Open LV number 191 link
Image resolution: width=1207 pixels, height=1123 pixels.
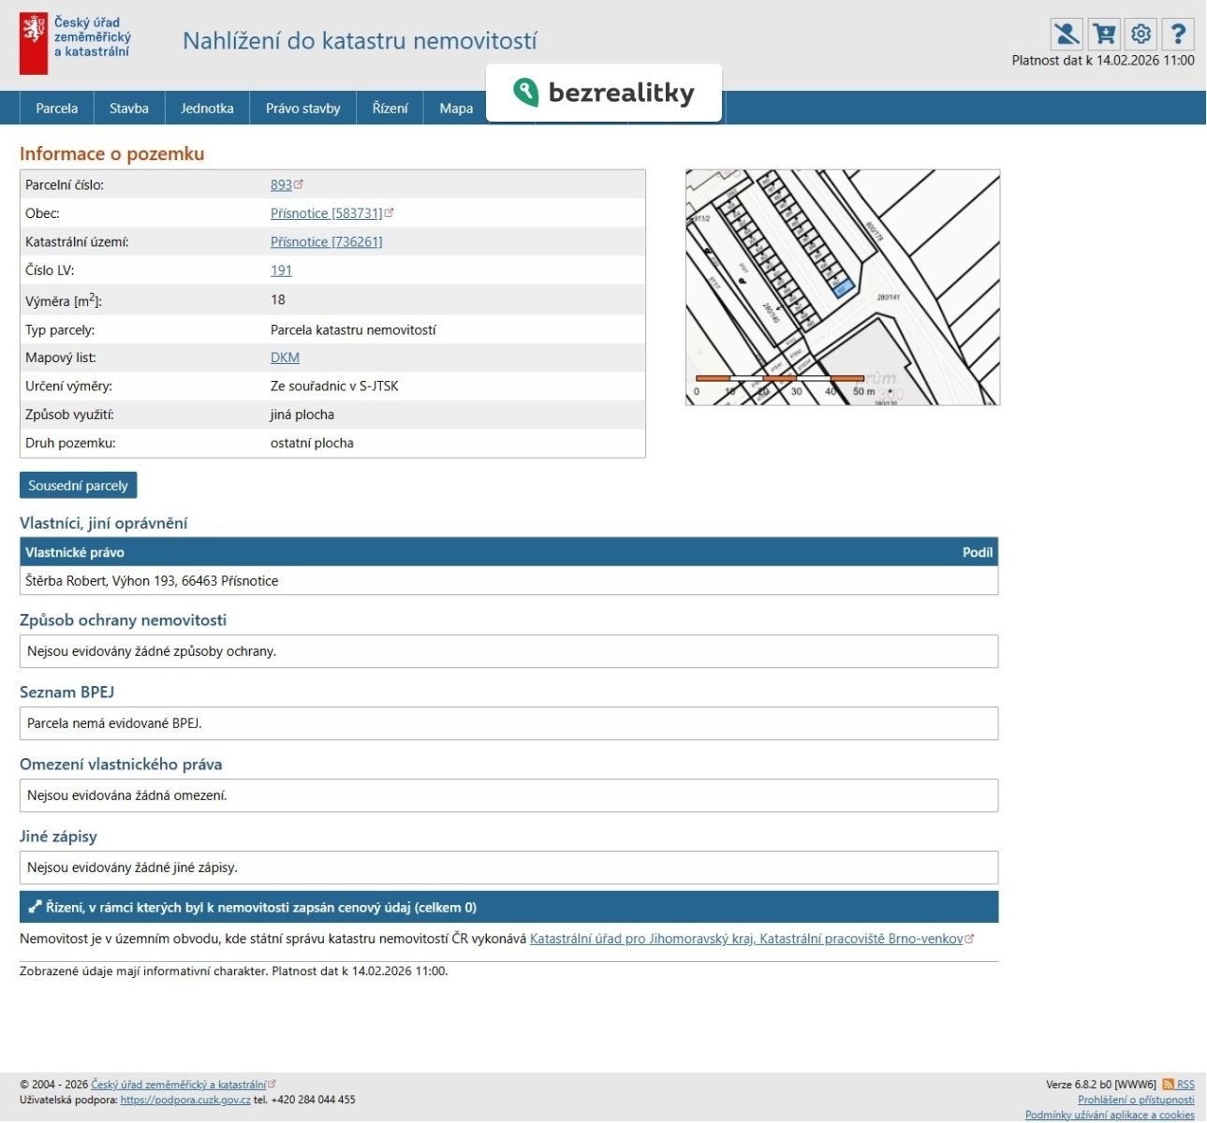tap(281, 270)
